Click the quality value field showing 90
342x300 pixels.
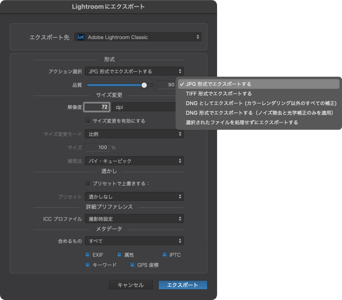click(166, 85)
